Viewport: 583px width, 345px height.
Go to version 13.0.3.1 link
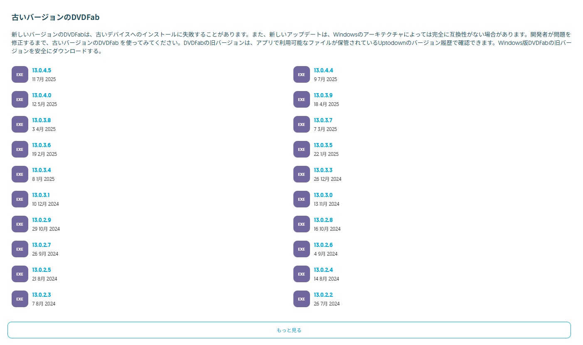point(41,195)
